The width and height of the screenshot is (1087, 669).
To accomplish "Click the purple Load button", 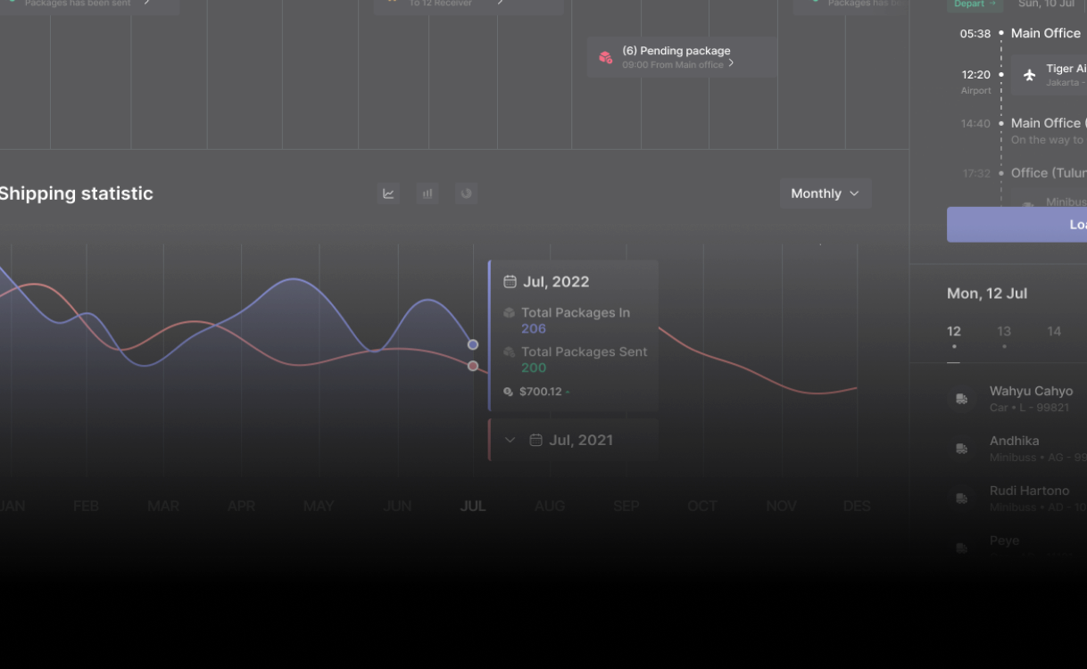I will [1016, 225].
